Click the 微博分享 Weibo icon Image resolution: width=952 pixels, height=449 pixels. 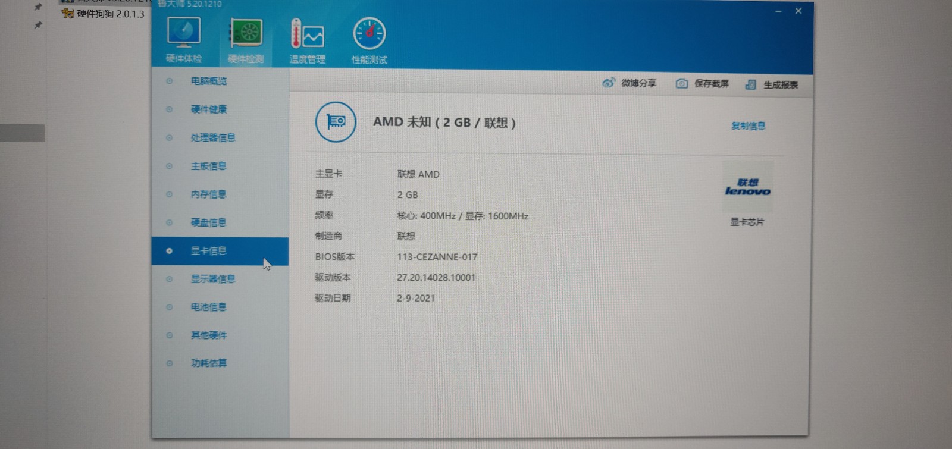pyautogui.click(x=608, y=83)
